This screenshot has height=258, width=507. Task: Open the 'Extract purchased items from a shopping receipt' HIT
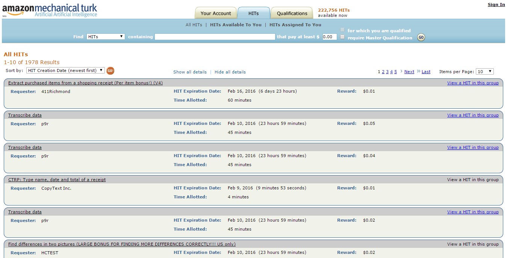click(85, 82)
